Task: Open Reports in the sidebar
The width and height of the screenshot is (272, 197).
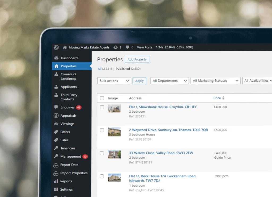Action: click(66, 181)
